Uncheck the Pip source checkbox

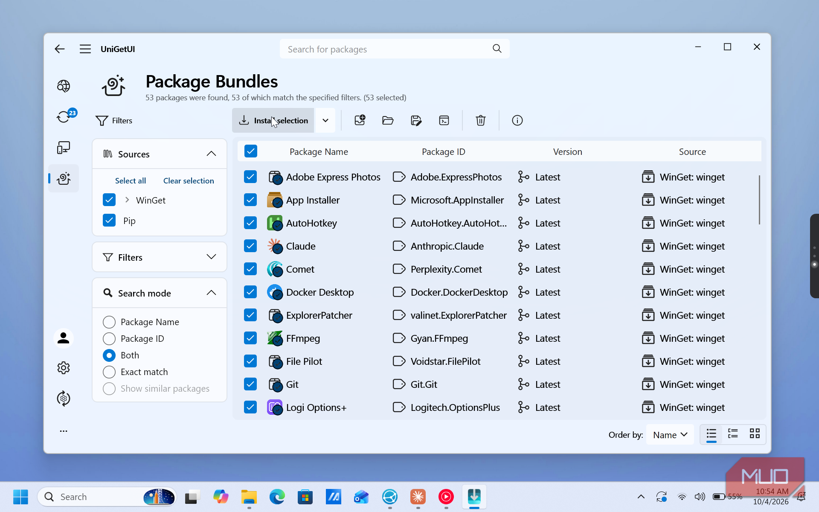tap(109, 220)
